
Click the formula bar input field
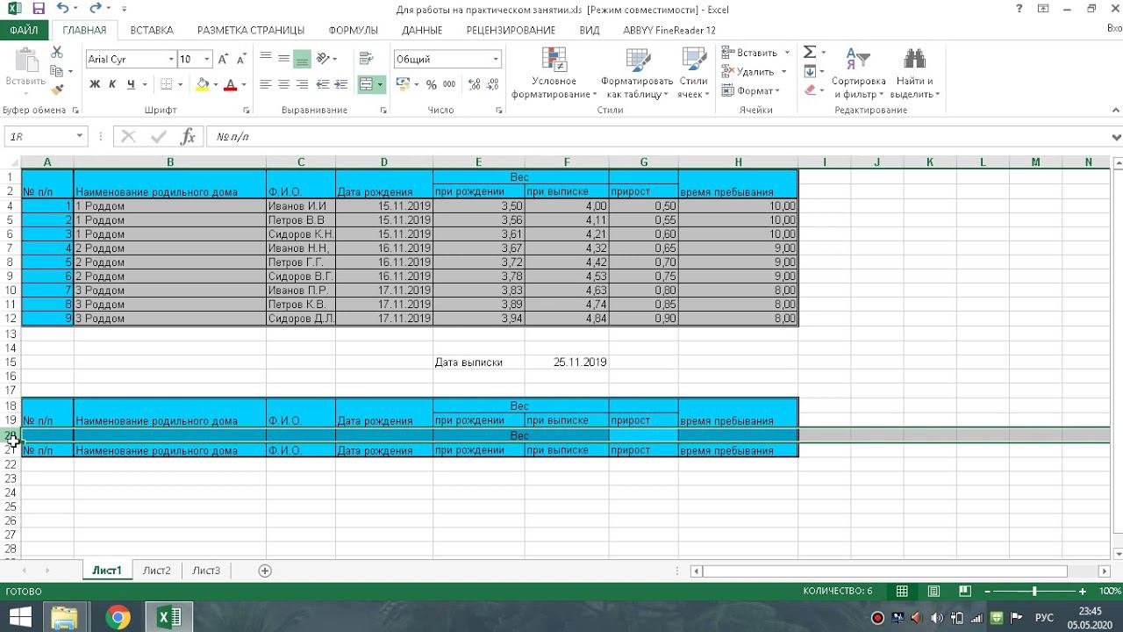658,137
